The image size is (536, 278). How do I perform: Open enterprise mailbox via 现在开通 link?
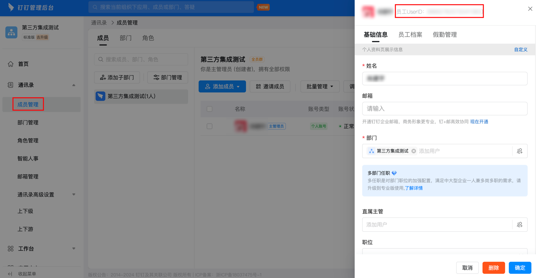pyautogui.click(x=479, y=121)
